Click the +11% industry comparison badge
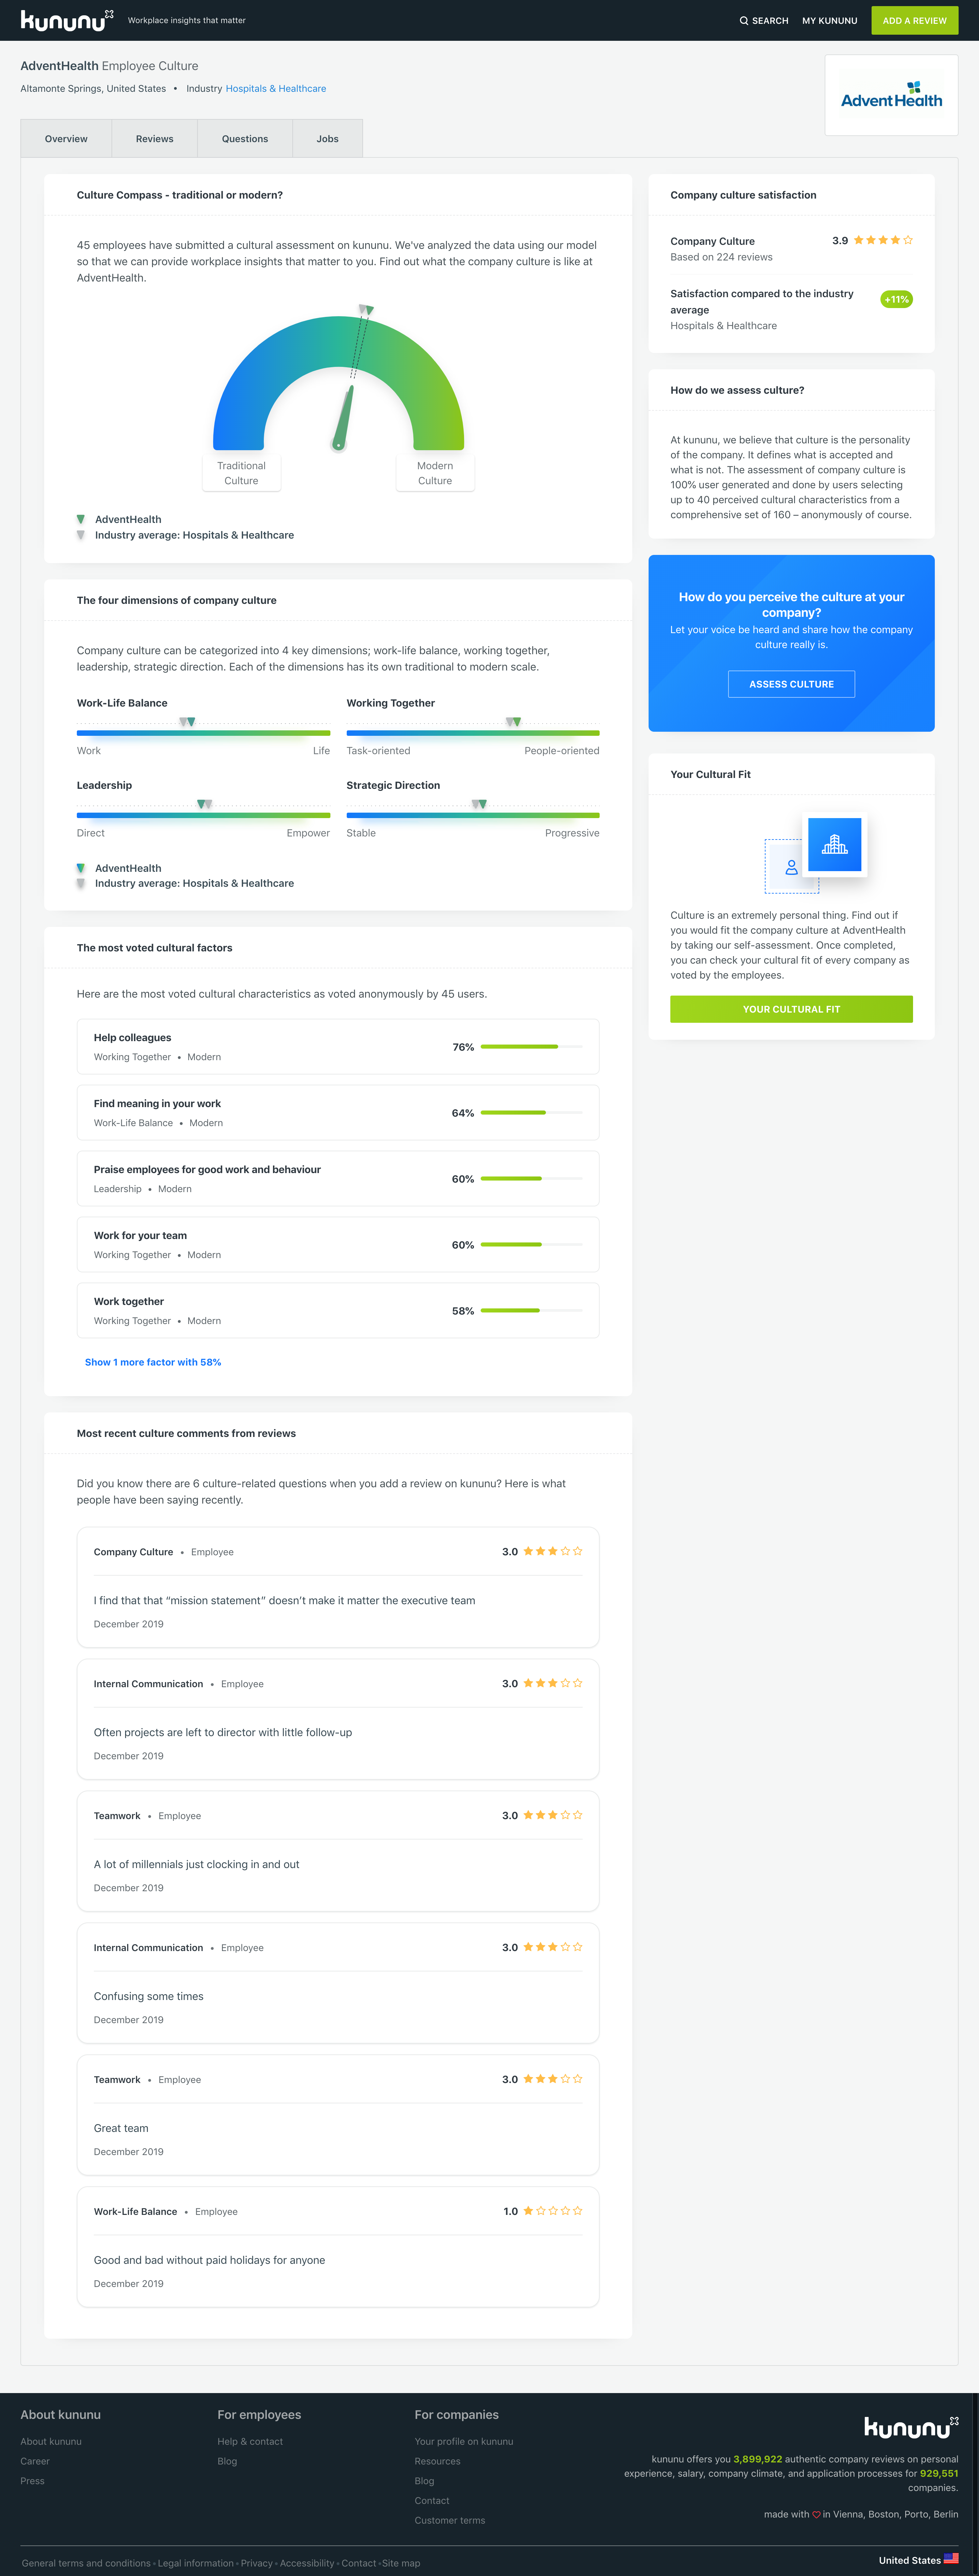The image size is (979, 2576). [x=896, y=299]
